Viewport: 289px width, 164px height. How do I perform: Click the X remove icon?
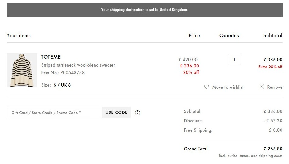[261, 87]
